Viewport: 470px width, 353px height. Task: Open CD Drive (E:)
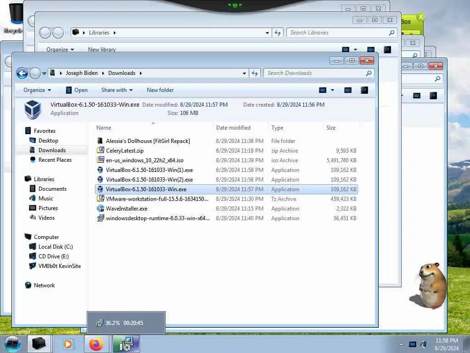click(x=53, y=256)
